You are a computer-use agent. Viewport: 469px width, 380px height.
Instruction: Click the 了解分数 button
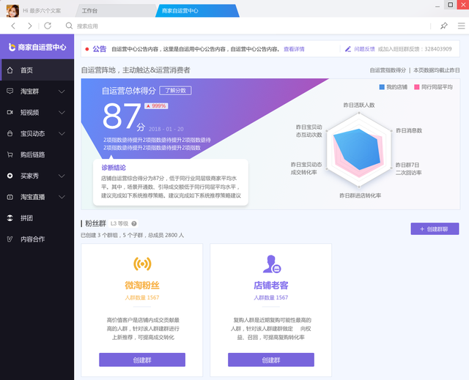[x=176, y=91]
